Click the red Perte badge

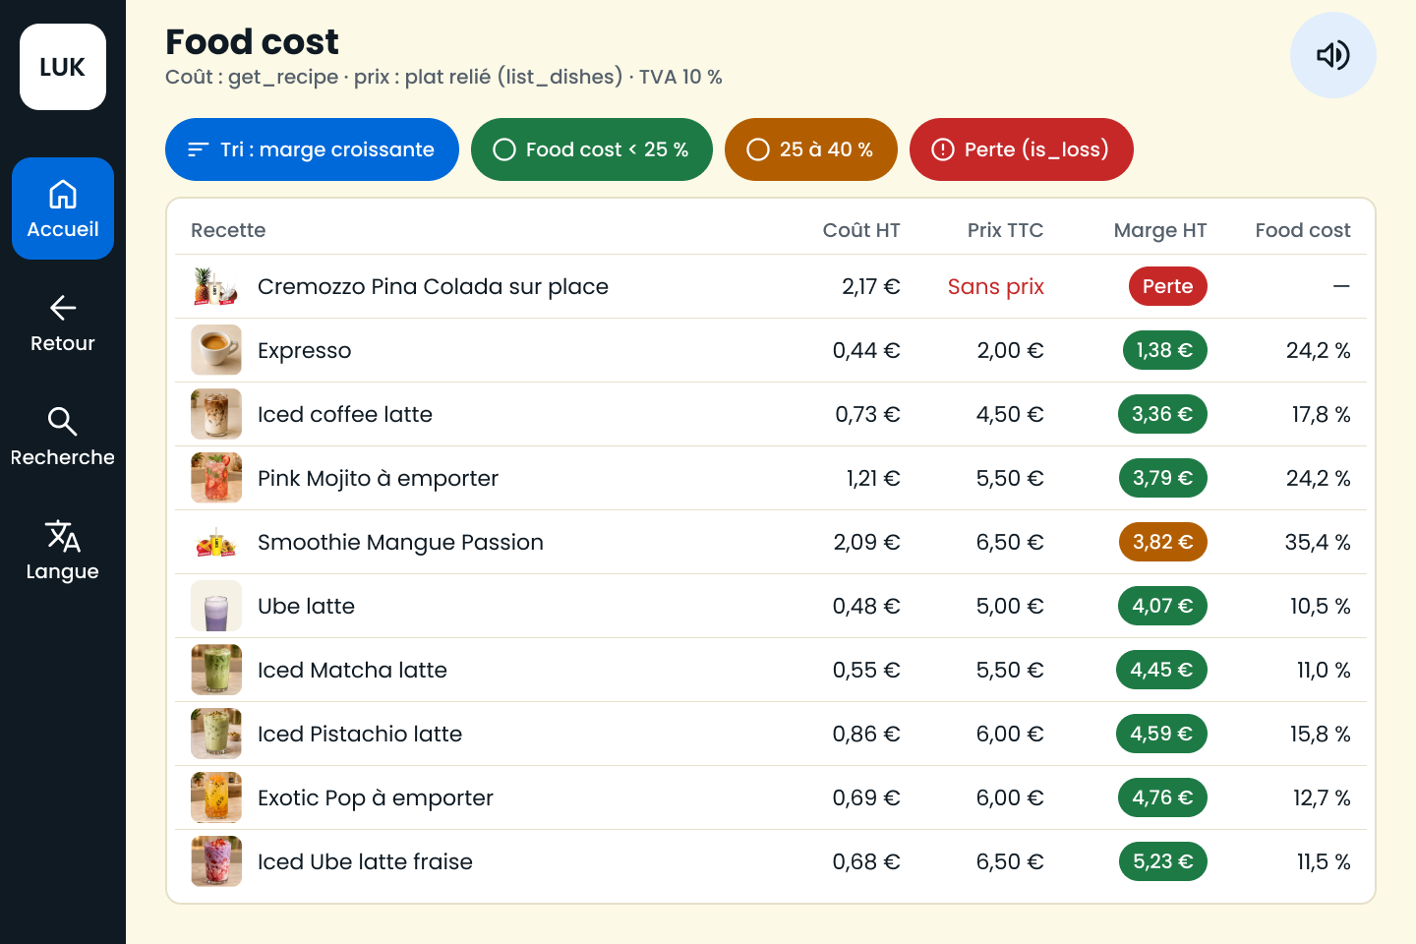tap(1167, 286)
